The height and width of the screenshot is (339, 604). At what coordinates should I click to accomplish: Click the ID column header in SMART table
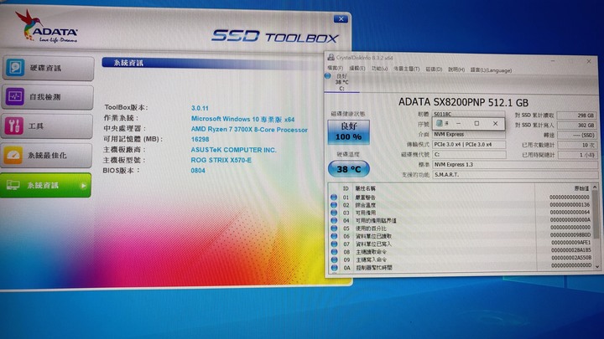[x=346, y=188]
